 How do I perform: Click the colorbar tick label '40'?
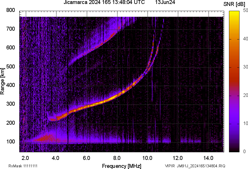point(245,39)
